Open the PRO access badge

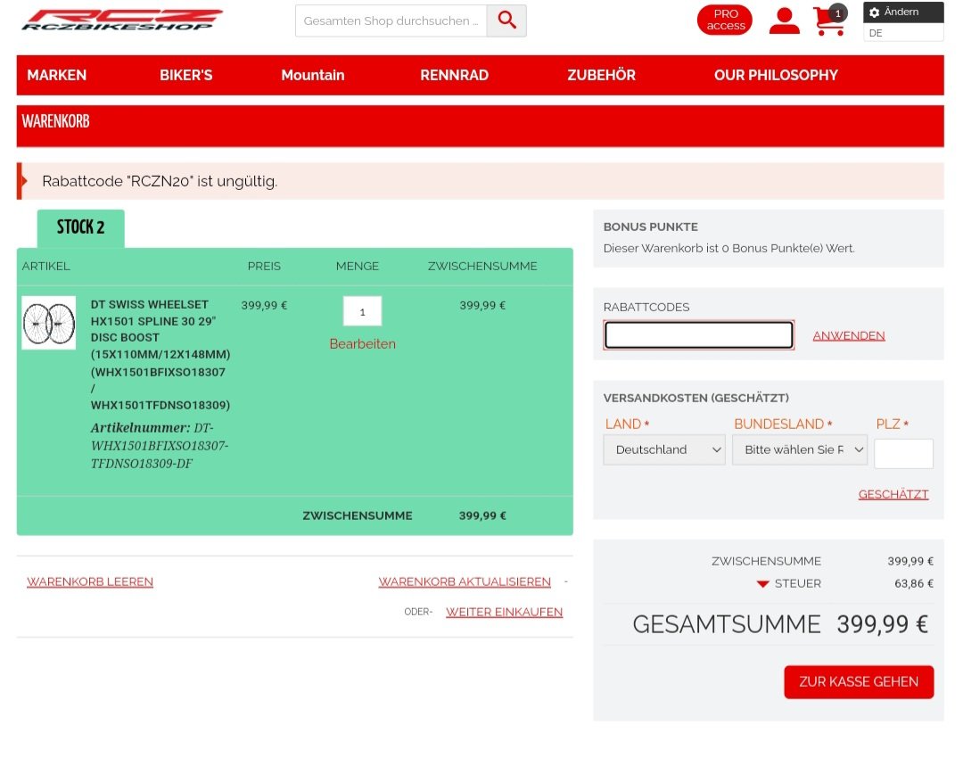point(724,20)
